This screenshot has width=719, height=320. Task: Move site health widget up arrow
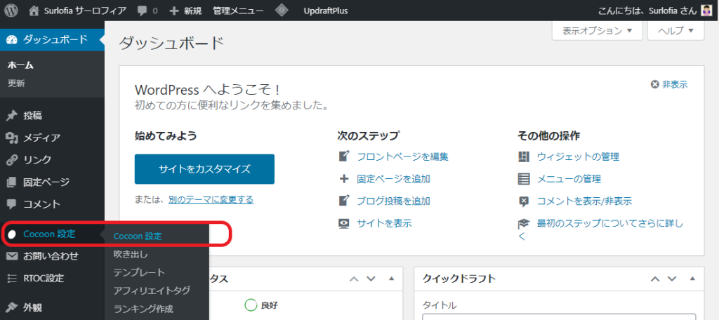pos(354,279)
